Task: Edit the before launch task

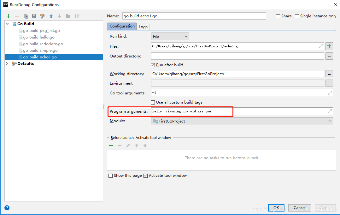Action: point(128,146)
